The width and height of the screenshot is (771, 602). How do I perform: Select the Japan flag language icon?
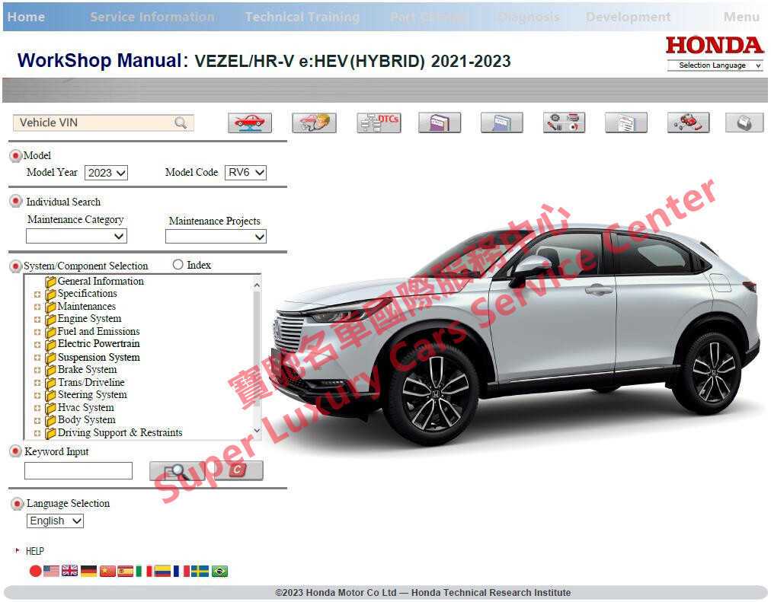pyautogui.click(x=35, y=571)
